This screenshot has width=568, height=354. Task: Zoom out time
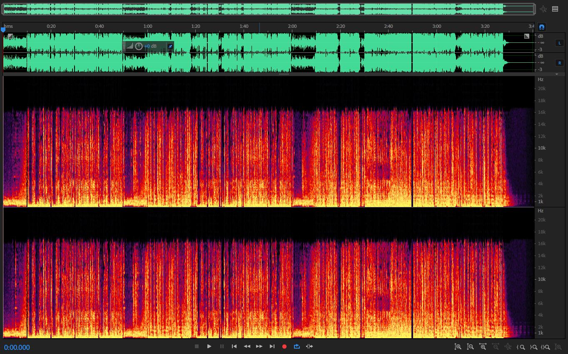point(495,347)
